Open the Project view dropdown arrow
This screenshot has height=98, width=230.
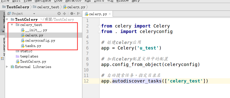click(34, 14)
